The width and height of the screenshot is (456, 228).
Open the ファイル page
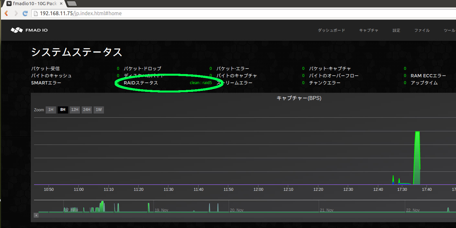(x=422, y=30)
